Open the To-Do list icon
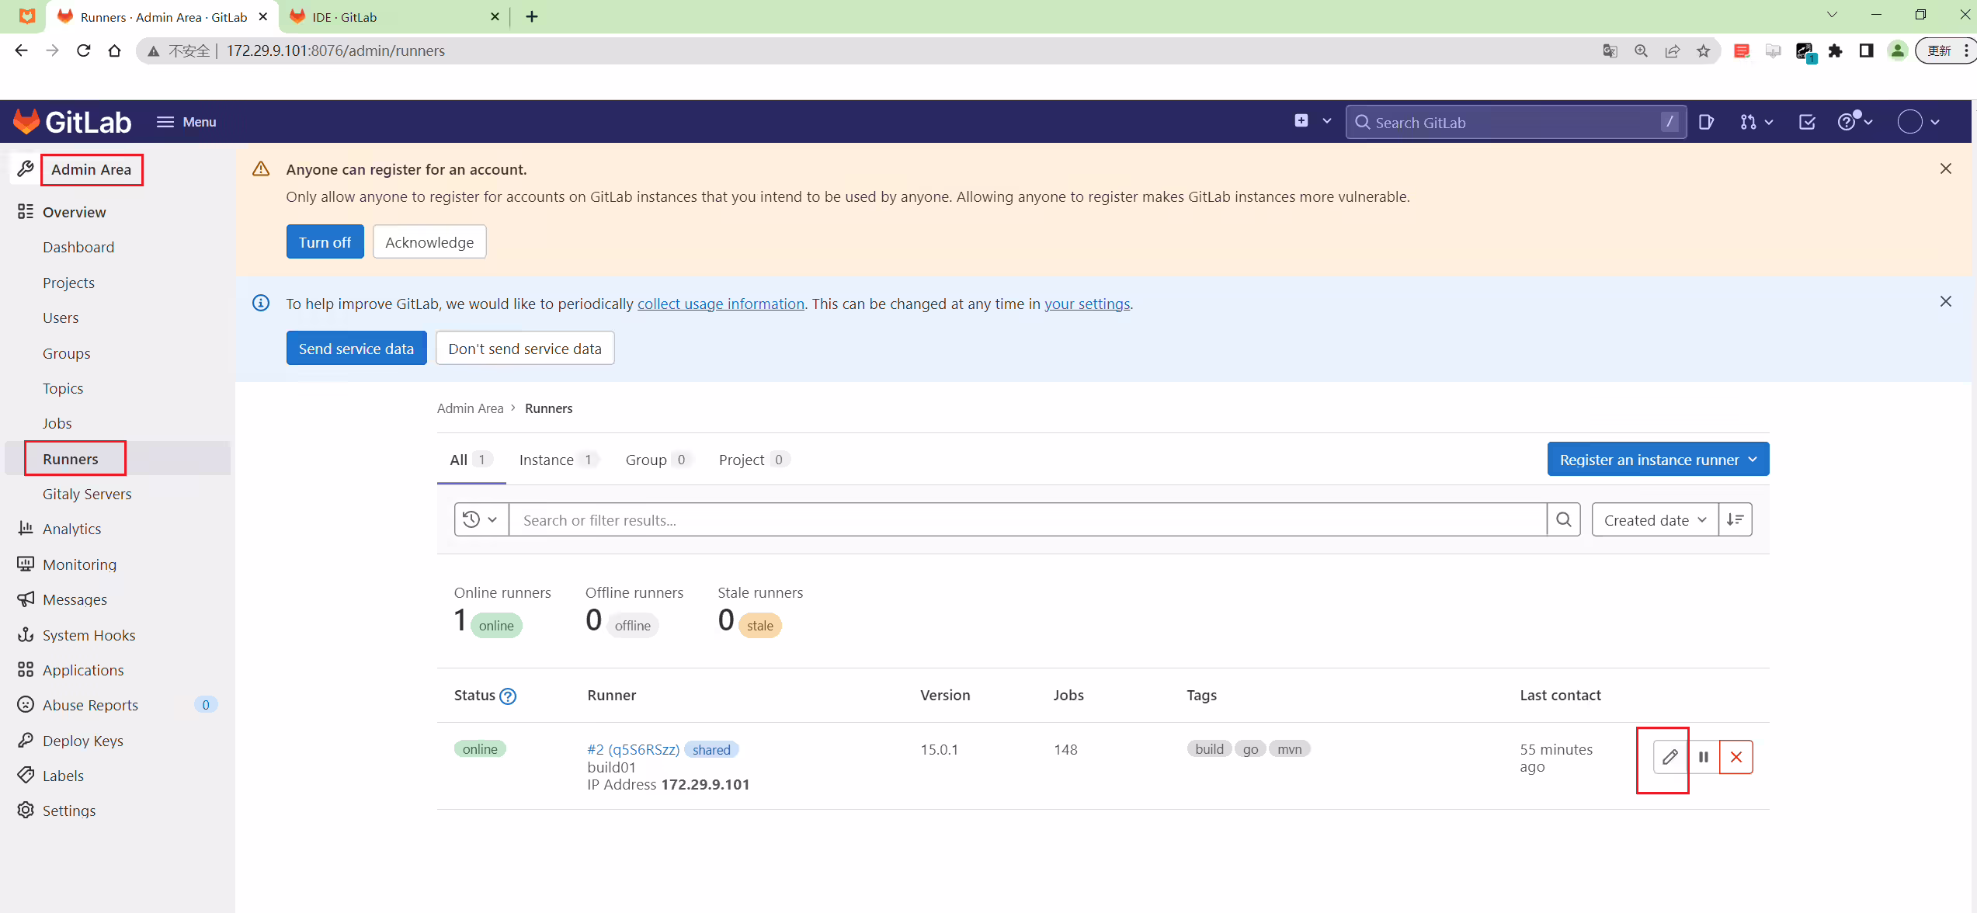The width and height of the screenshot is (1977, 913). 1807,122
